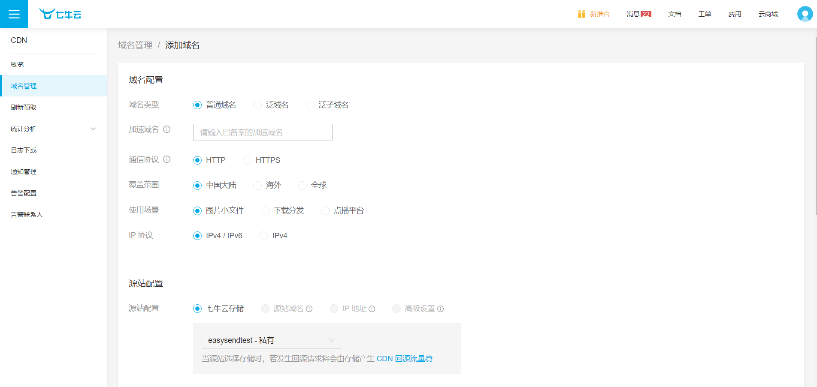Select the HTTPS protocol radio button
This screenshot has height=387, width=817.
247,160
